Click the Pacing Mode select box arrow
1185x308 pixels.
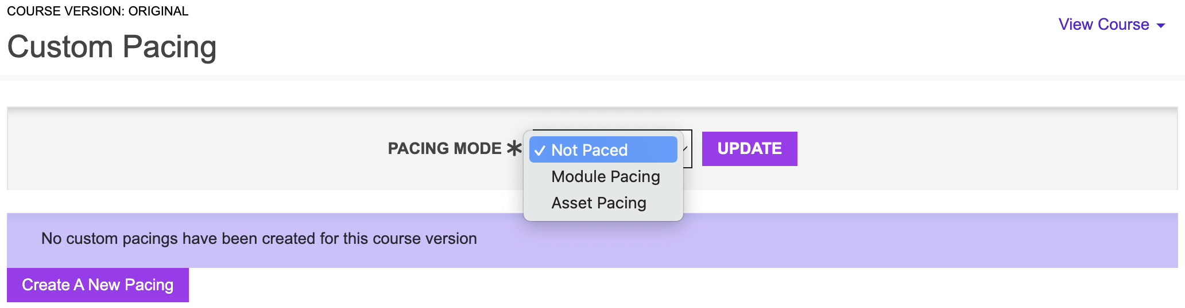(x=686, y=149)
